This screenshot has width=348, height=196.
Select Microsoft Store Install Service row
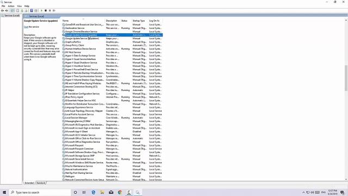coord(113,159)
